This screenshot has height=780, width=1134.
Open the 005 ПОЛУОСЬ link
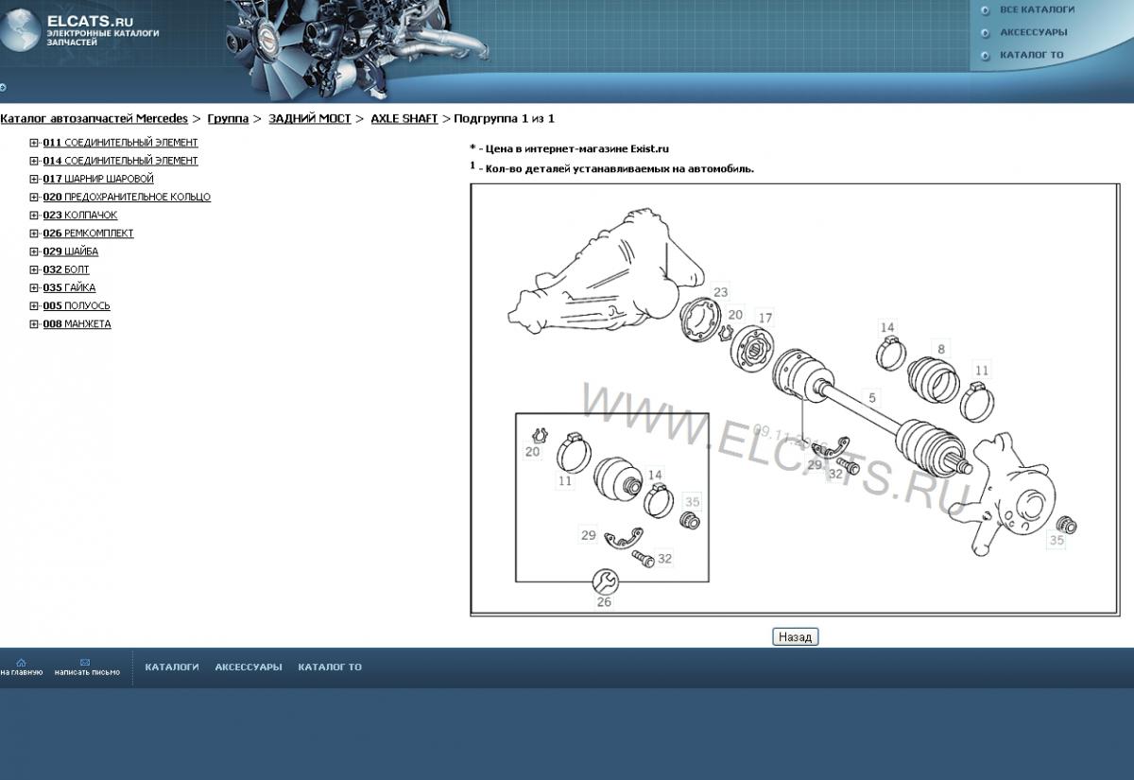point(77,305)
